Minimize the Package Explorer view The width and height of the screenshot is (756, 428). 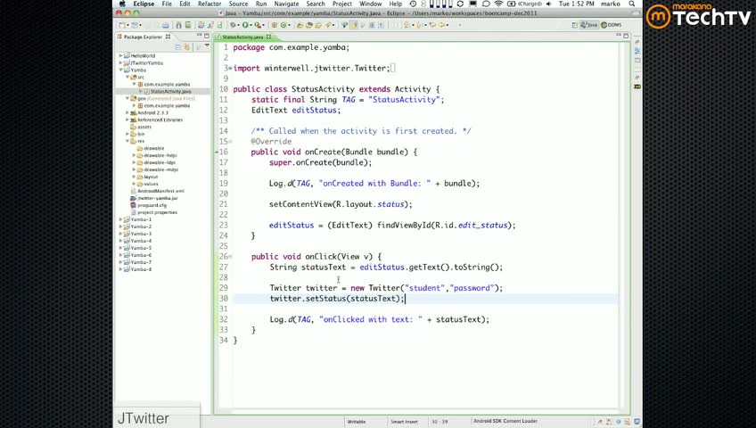[x=199, y=36]
